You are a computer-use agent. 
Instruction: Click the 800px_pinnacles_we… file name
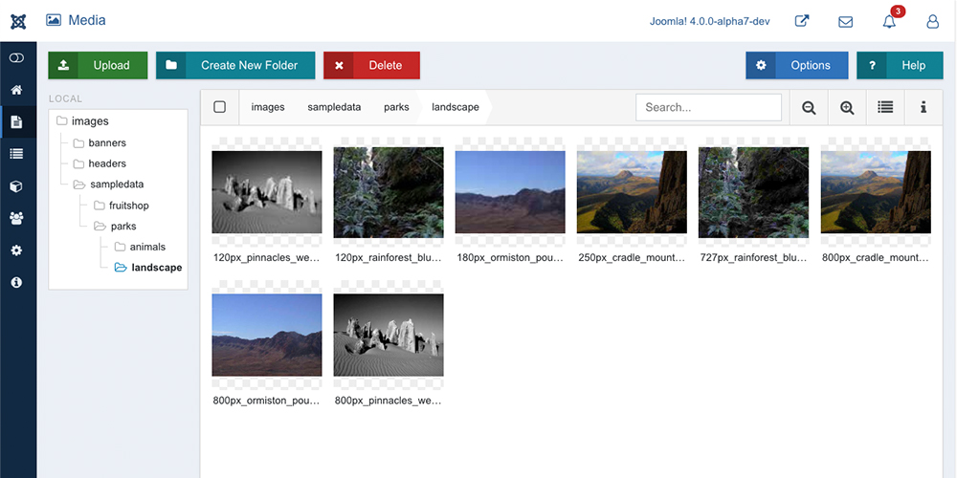coord(389,402)
